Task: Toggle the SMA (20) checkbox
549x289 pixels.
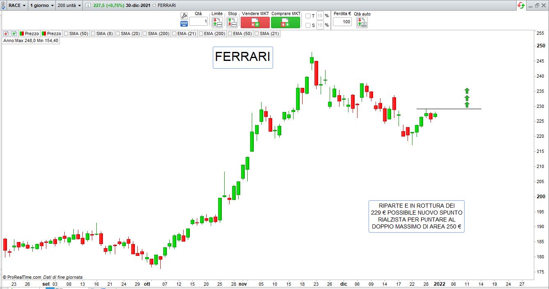Action: (117, 34)
